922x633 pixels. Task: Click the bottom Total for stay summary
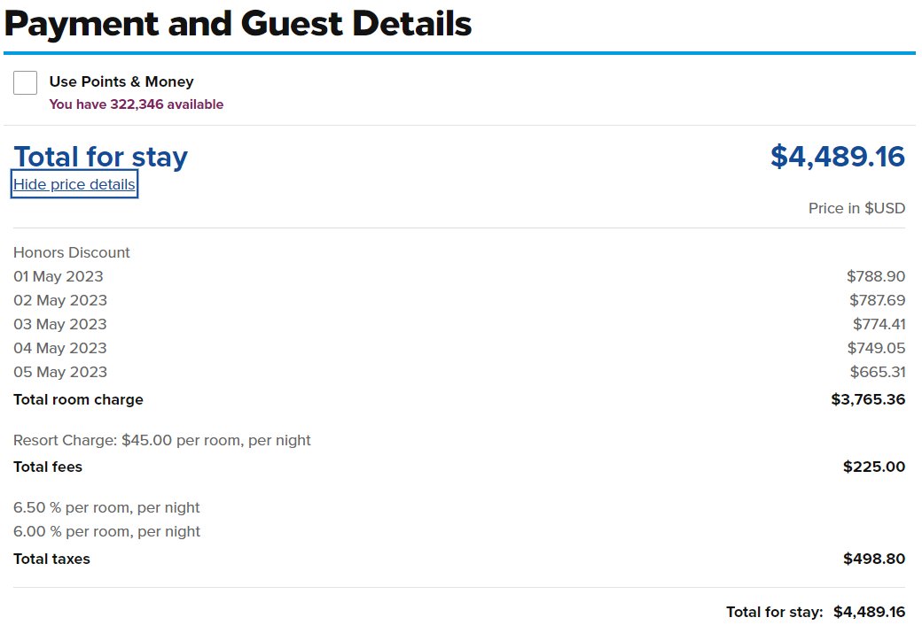[x=816, y=613]
